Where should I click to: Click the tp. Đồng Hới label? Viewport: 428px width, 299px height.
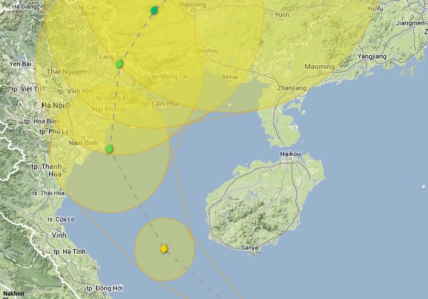(104, 288)
